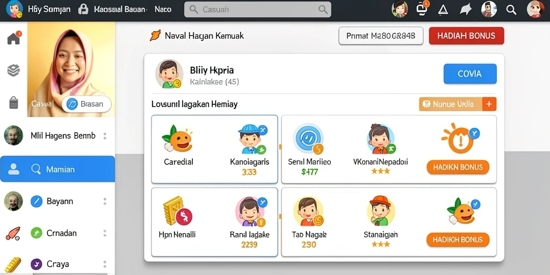
Task: Click the Nunue Urdia orange button
Action: pos(451,104)
